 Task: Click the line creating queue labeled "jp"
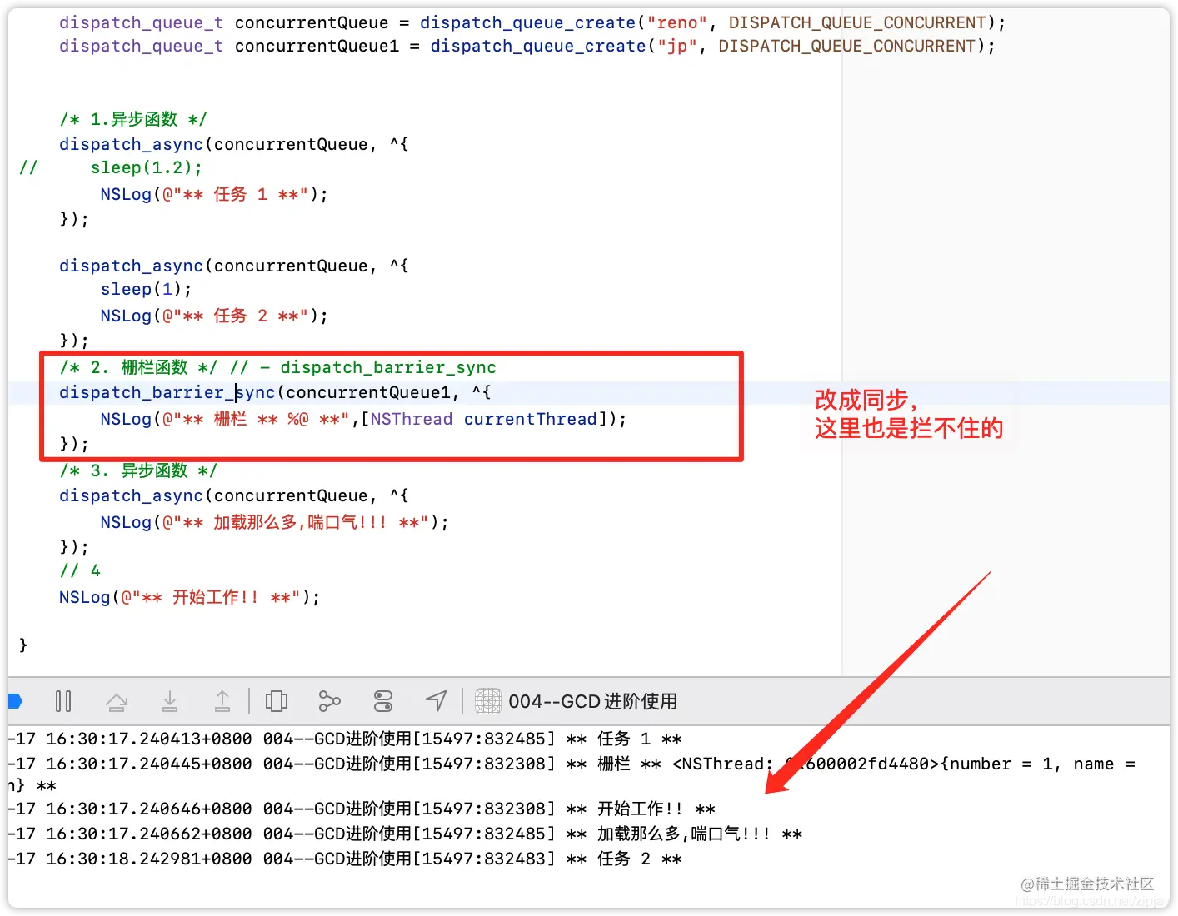(527, 46)
